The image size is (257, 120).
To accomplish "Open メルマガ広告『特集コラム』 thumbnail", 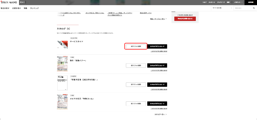I will 62,102.
